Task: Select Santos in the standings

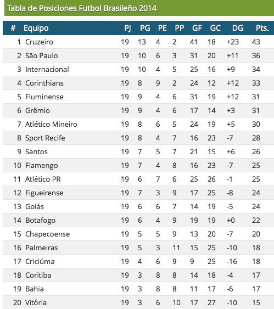Action: click(x=36, y=151)
